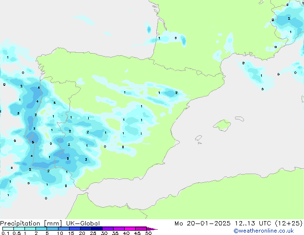Image resolution: width=304 pixels, height=235 pixels.
Task: Click the "UK-Global" model label
Action: [x=83, y=223]
